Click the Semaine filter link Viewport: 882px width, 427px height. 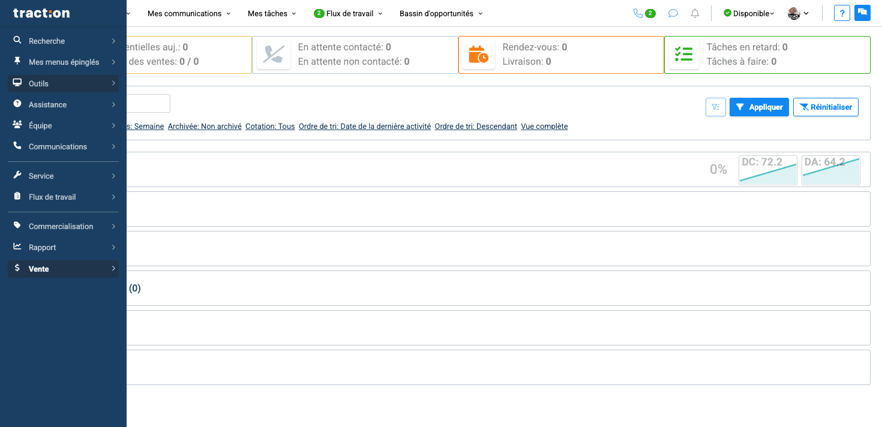coord(146,127)
